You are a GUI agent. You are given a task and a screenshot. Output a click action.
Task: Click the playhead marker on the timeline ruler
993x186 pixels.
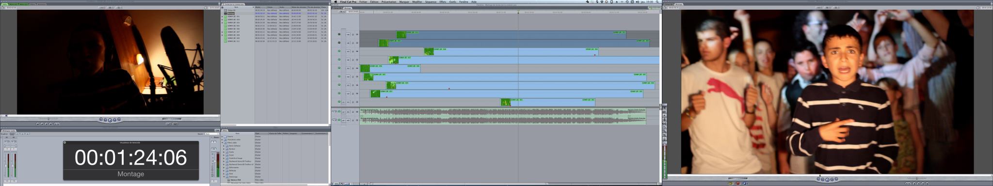click(x=518, y=12)
